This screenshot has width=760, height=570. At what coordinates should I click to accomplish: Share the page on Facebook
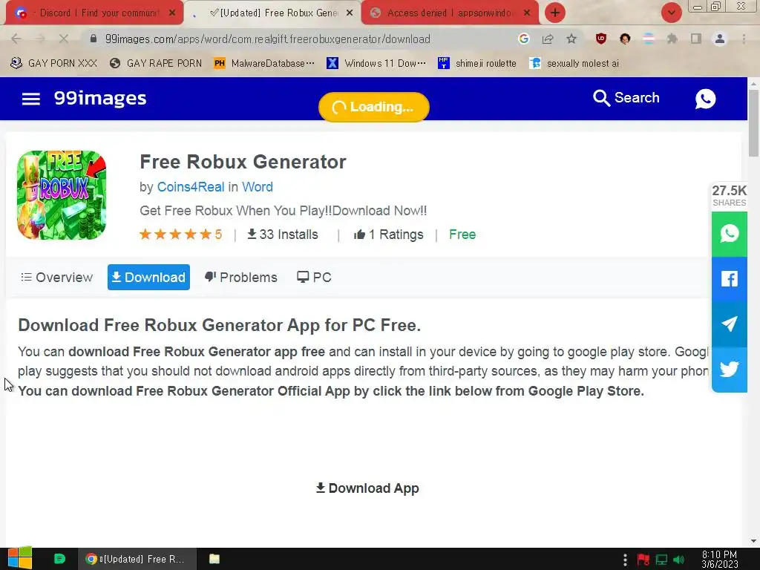729,279
